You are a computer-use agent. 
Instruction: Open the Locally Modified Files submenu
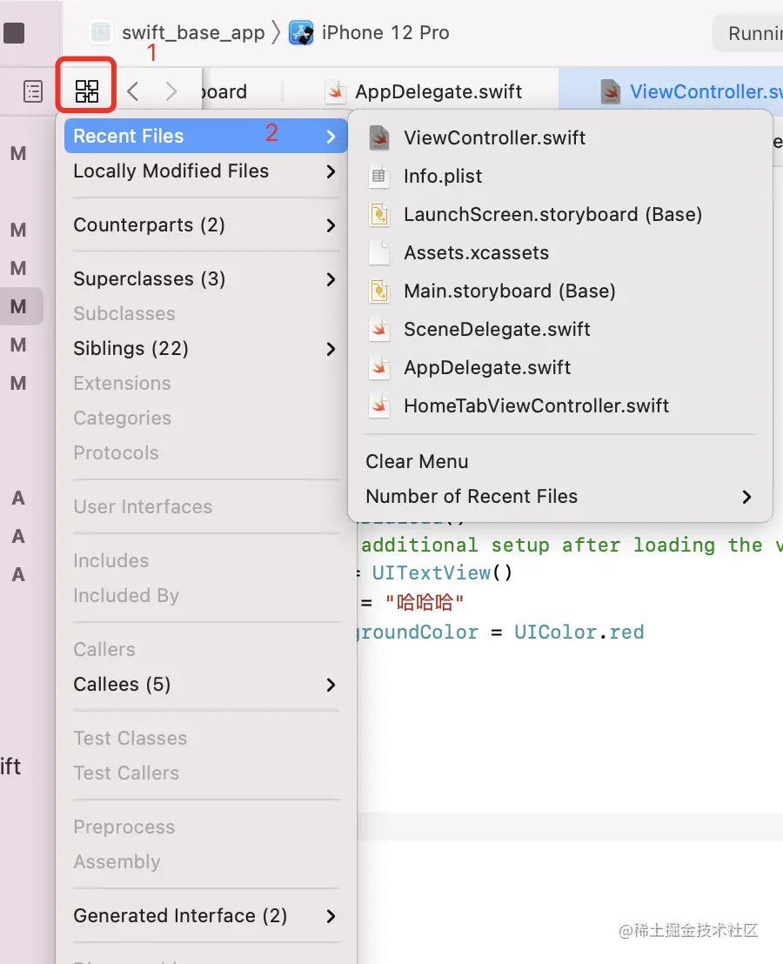click(x=206, y=171)
